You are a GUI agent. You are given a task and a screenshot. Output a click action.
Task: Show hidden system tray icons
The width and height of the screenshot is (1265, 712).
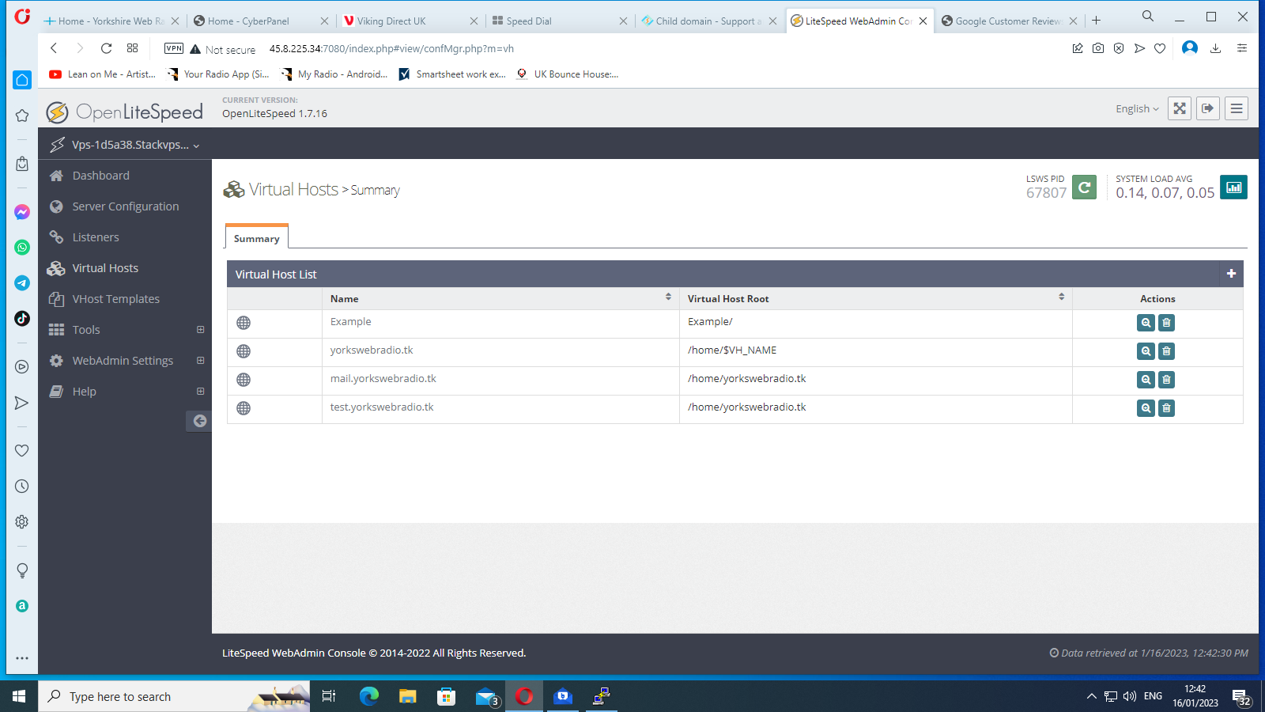point(1091,696)
